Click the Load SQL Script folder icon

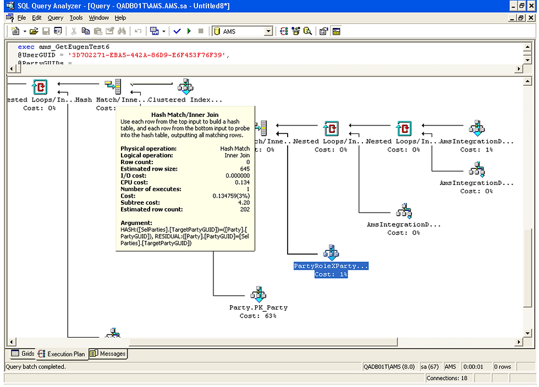pos(34,31)
